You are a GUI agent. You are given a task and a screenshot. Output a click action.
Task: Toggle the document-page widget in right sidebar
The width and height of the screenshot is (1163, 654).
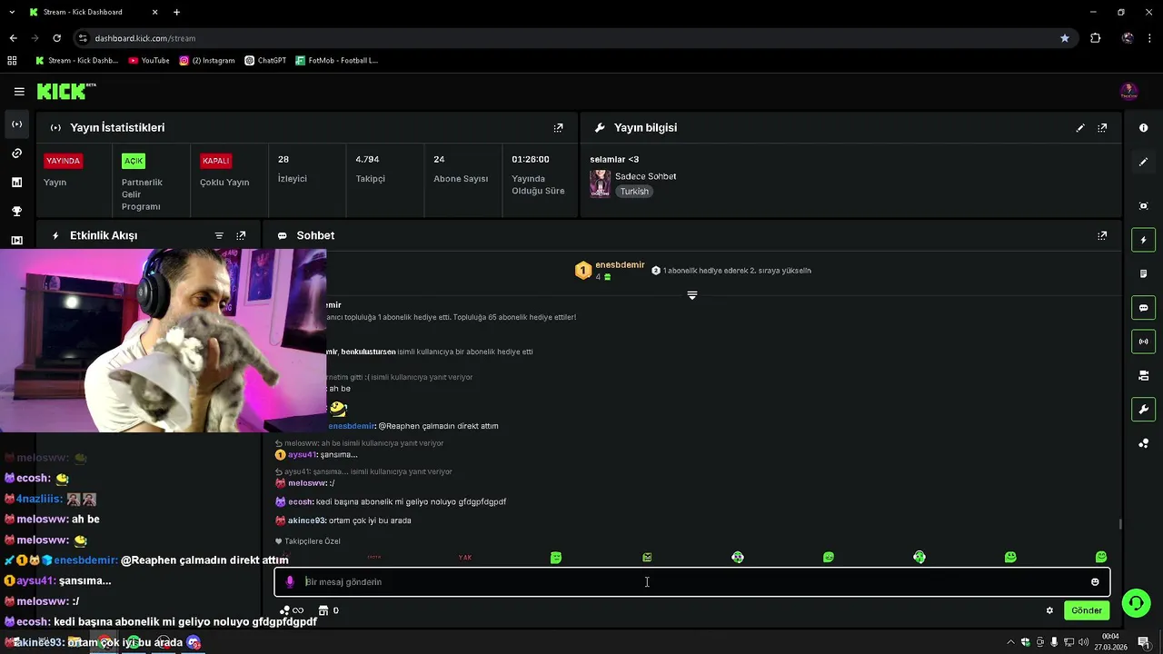(x=1143, y=273)
